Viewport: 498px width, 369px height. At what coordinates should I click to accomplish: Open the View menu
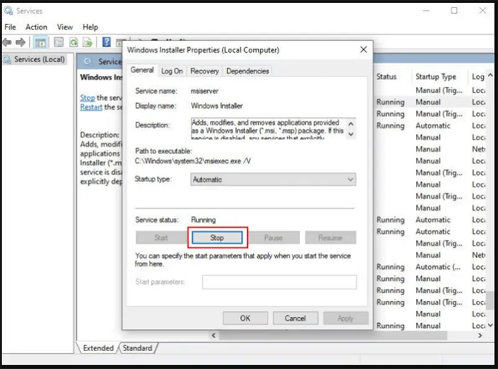[65, 27]
